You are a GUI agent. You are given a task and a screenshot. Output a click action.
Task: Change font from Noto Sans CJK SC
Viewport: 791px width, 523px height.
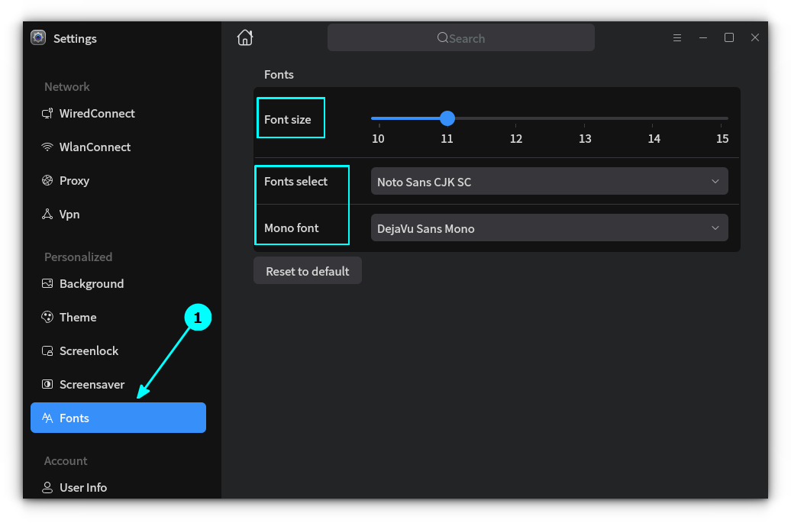(549, 181)
